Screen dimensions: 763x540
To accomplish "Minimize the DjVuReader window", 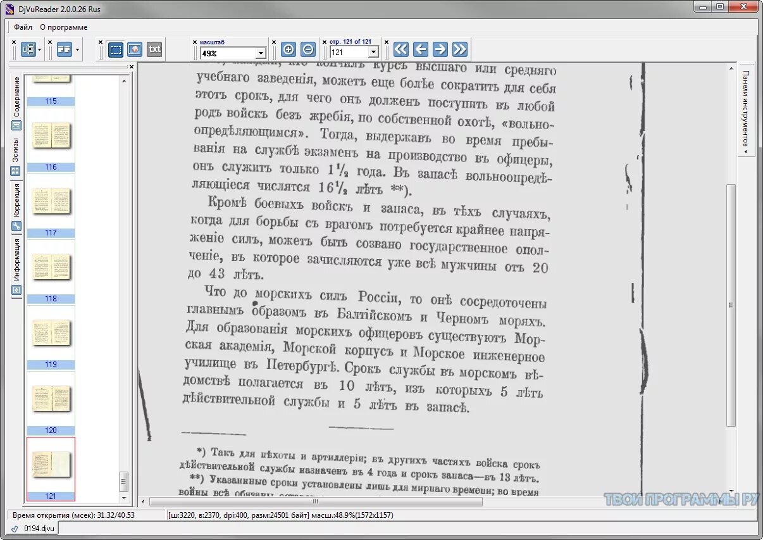I will tap(702, 7).
